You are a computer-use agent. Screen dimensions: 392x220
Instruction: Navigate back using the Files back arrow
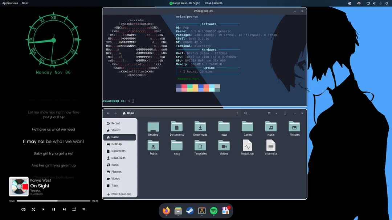pos(108,113)
